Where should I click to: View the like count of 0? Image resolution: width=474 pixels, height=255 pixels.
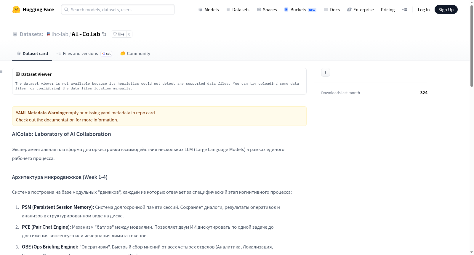[x=129, y=34]
